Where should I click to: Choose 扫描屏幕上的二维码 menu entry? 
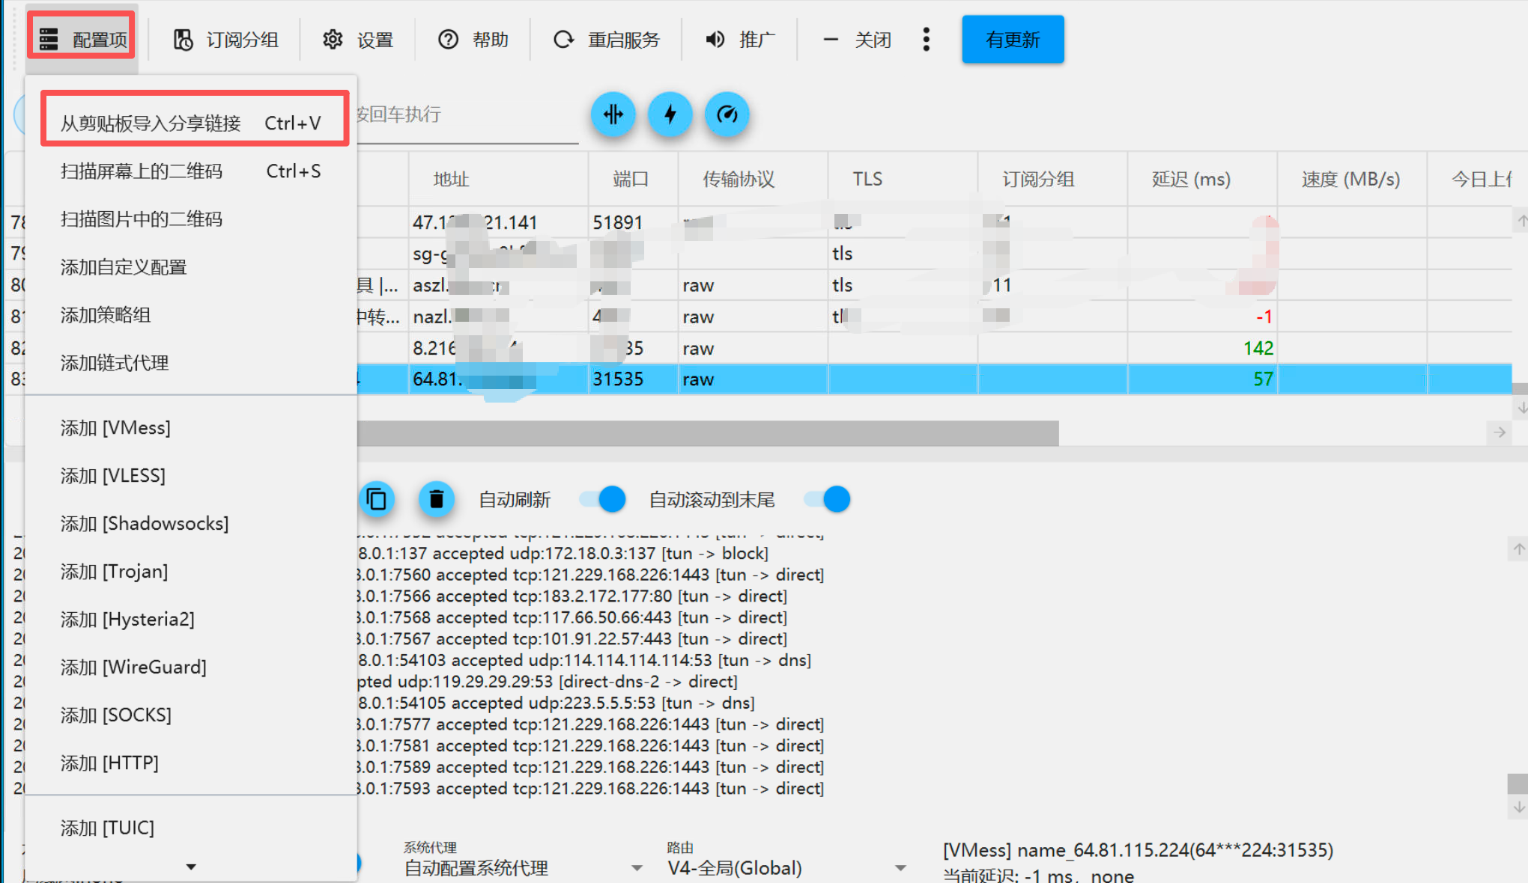pos(191,171)
